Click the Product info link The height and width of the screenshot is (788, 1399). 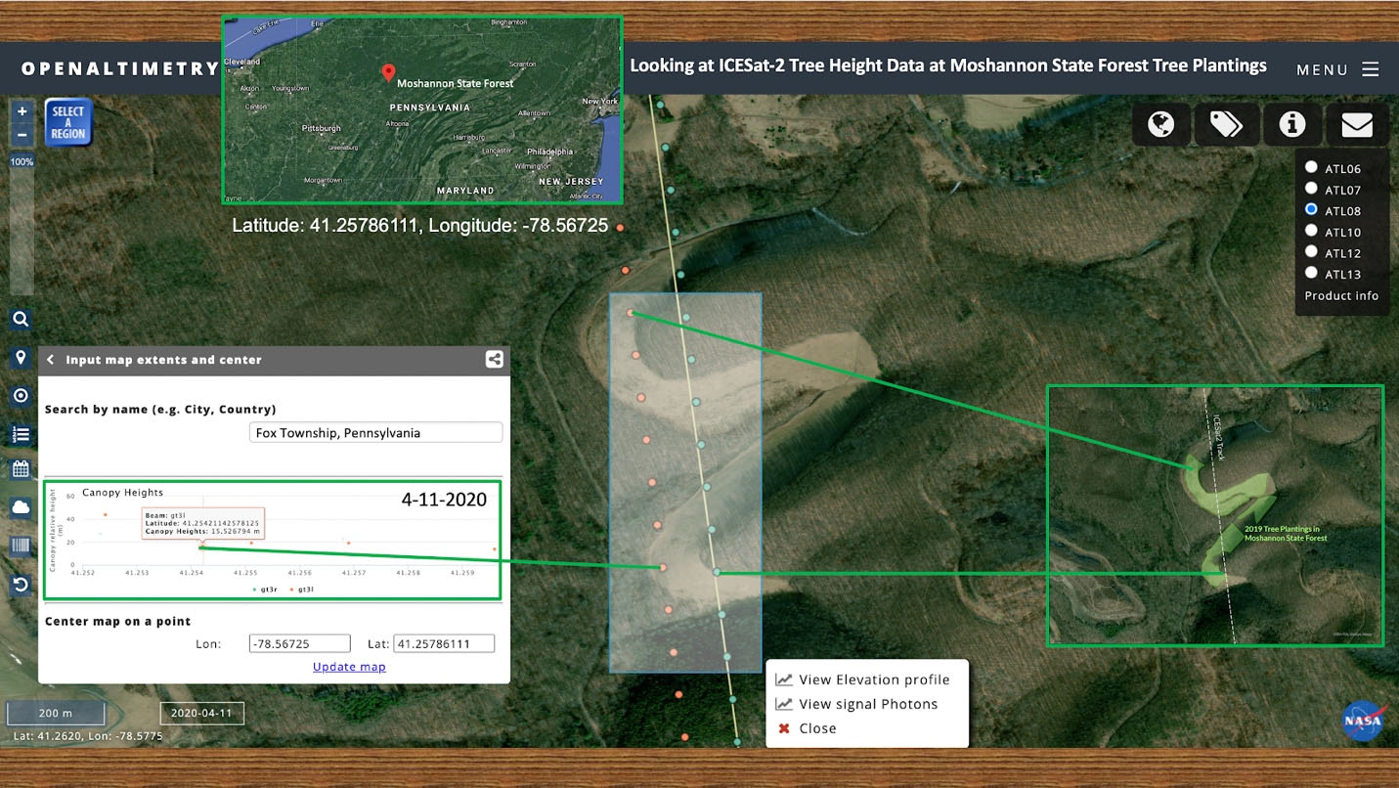(x=1341, y=295)
